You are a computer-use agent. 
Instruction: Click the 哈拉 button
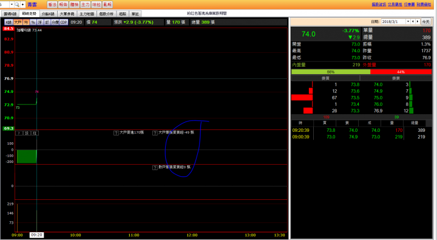97,4
